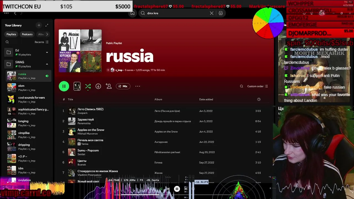Open the browse icon next to search
This screenshot has width=354, height=199.
point(221,13)
